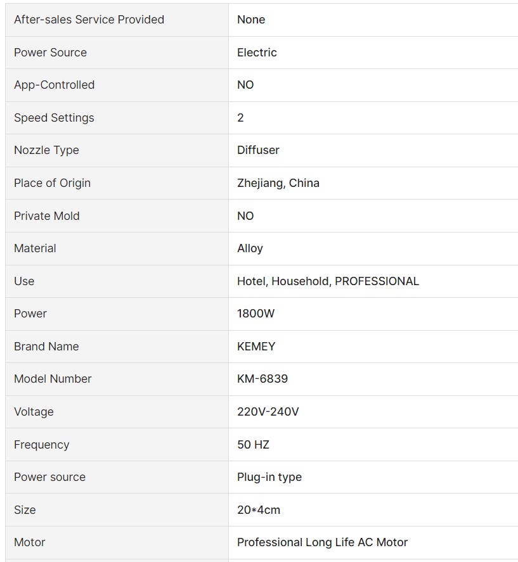Click 'Professional Long Life AC Motor' text
The height and width of the screenshot is (562, 518).
[322, 542]
